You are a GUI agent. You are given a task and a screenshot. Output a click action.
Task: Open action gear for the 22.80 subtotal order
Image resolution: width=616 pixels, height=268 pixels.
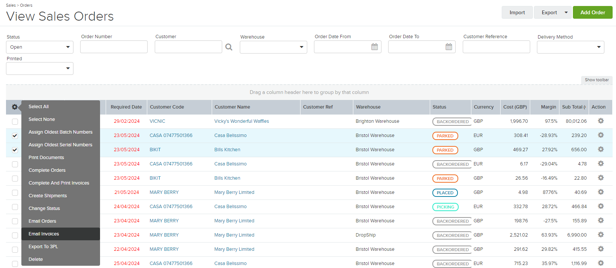coord(601,178)
